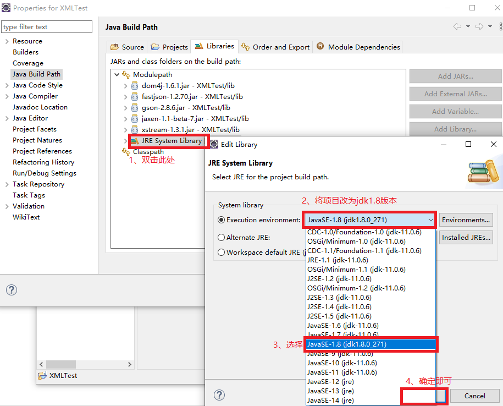
Task: Switch to the Order and Export tab
Action: click(276, 47)
